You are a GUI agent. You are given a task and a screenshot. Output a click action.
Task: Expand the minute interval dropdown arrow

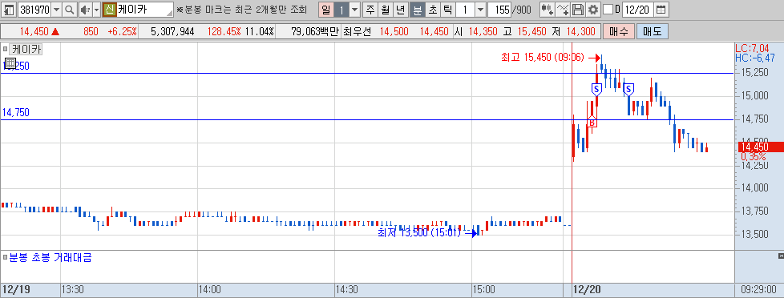[480, 10]
